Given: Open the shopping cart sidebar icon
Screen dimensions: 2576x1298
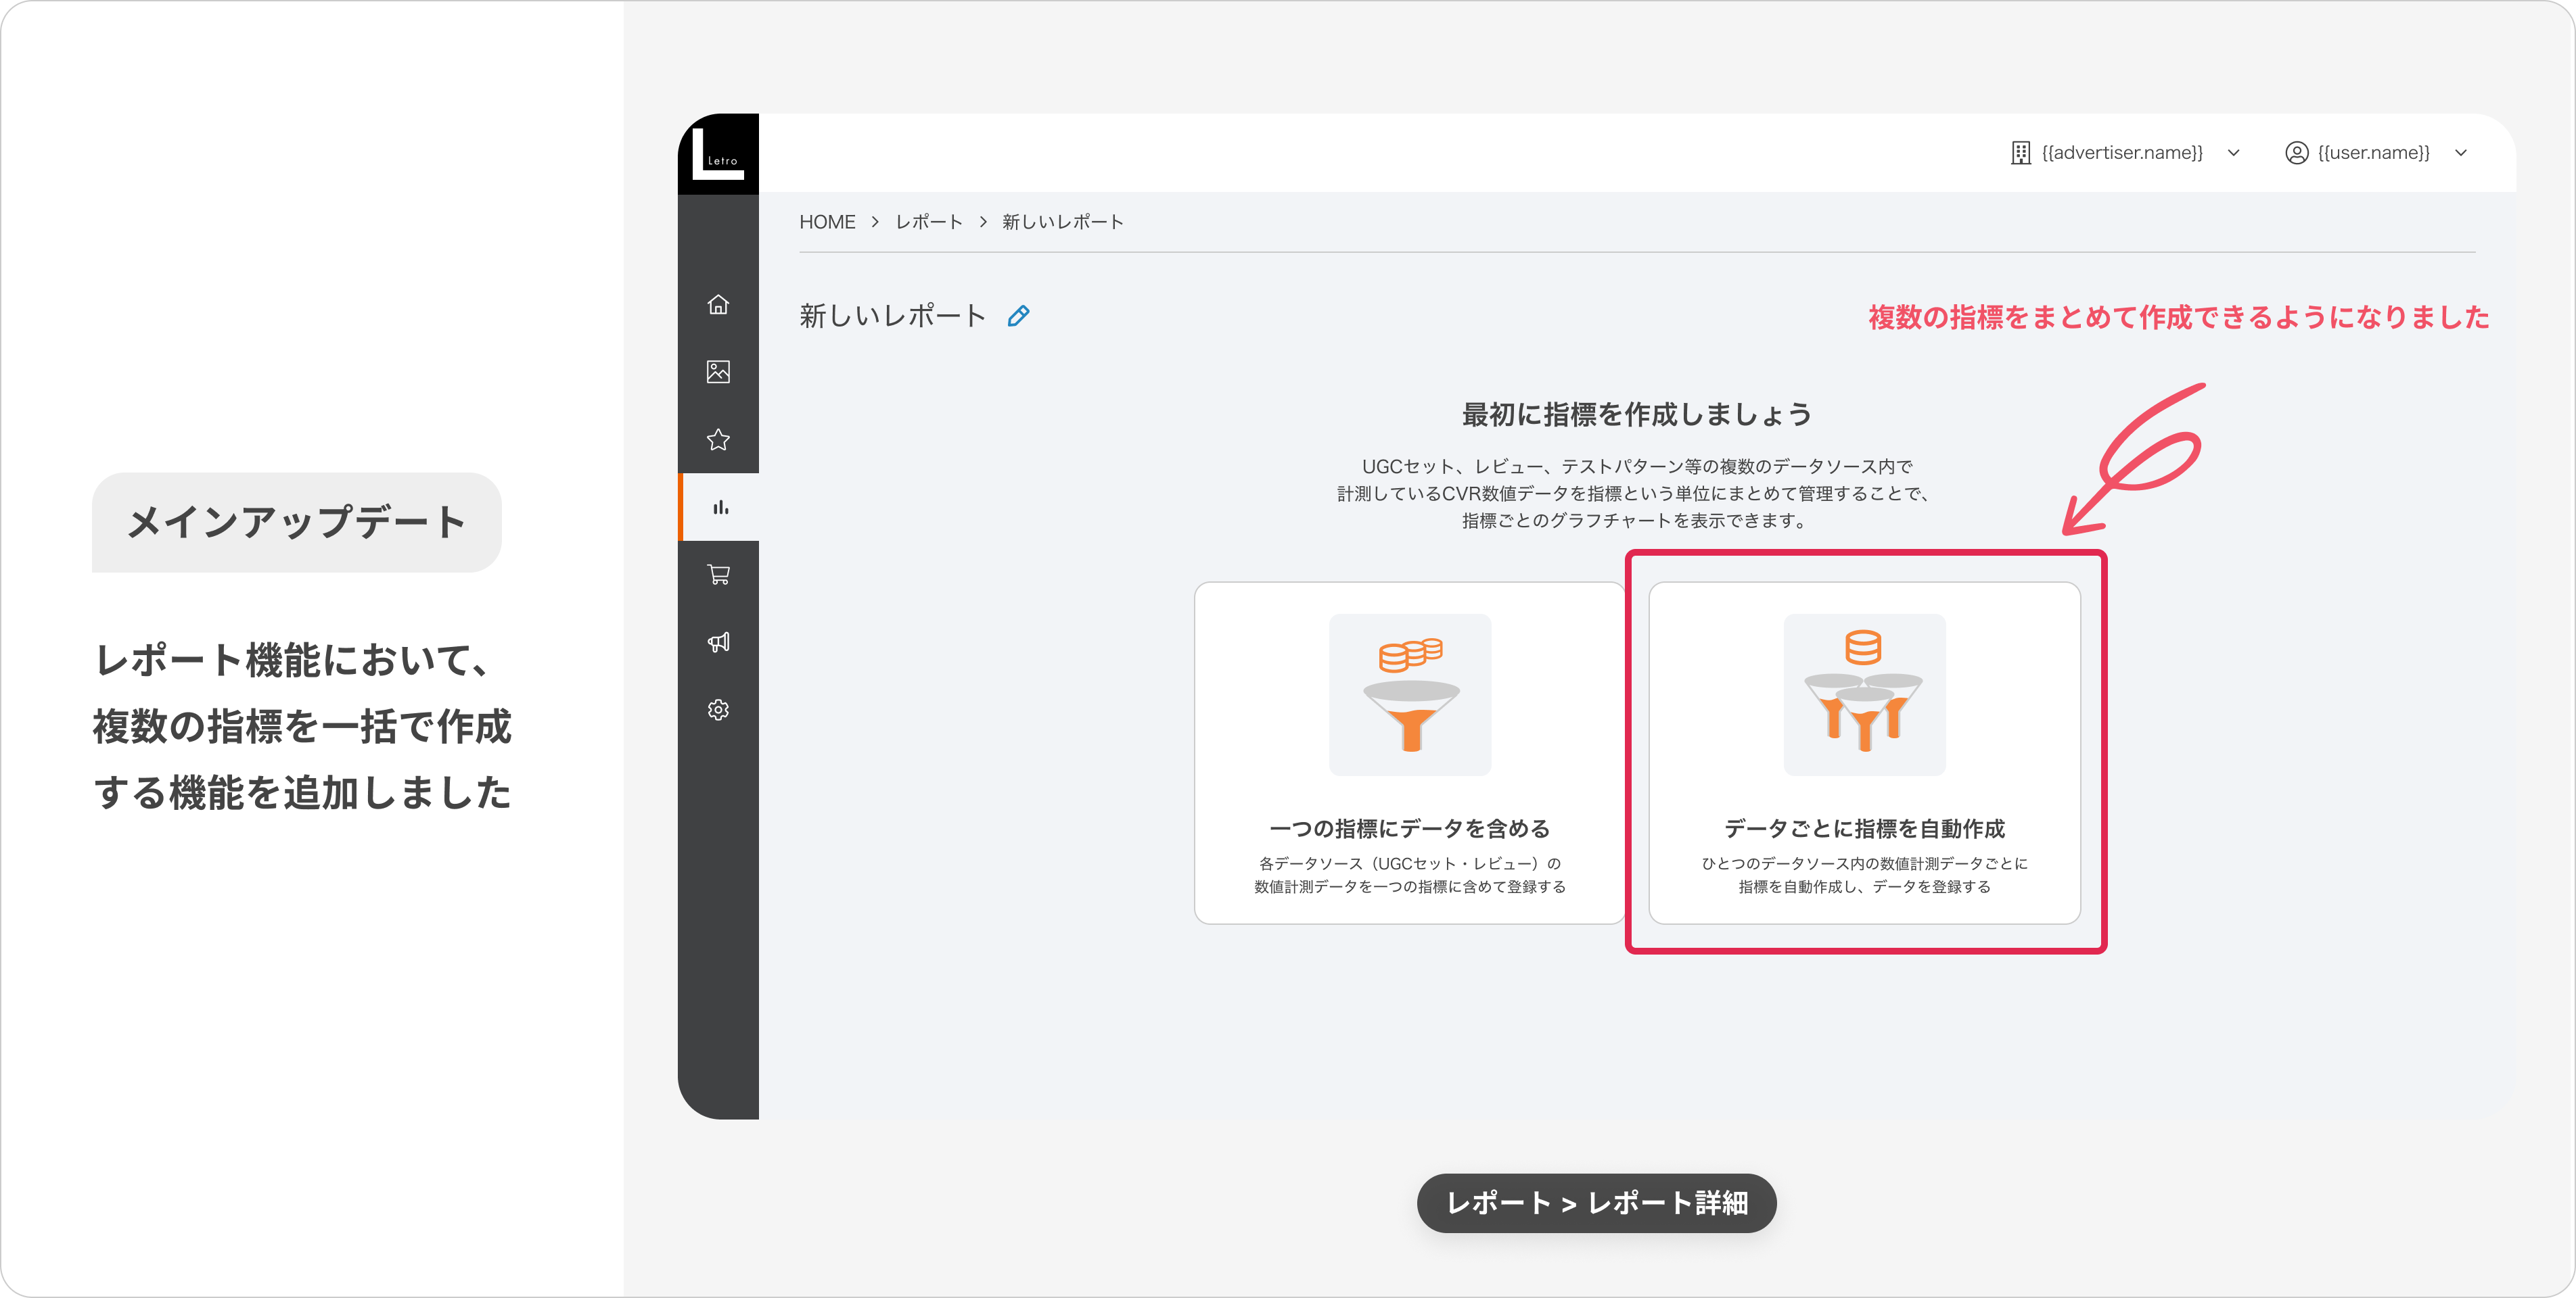Looking at the screenshot, I should click(x=718, y=575).
